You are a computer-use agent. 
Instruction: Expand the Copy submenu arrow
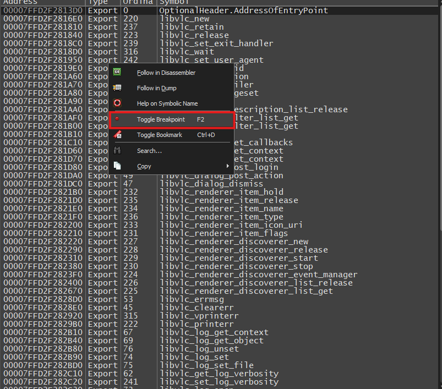(x=227, y=166)
